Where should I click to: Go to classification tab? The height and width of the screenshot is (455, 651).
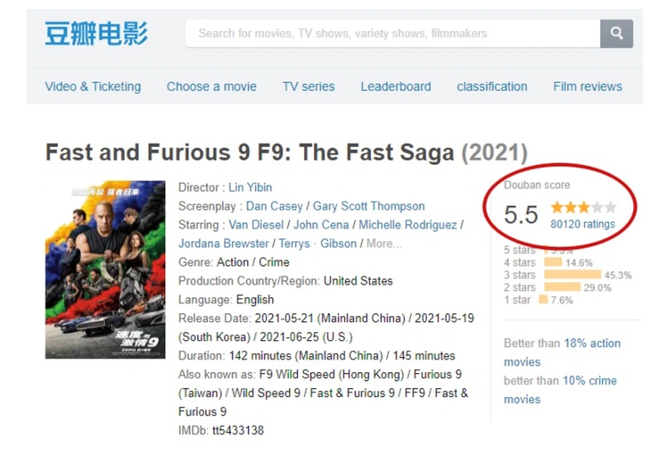pos(491,87)
